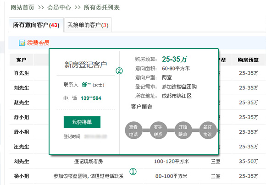The width and height of the screenshot is (266, 185).
Task: Select customer 赵先生 in the list
Action: coord(22,103)
